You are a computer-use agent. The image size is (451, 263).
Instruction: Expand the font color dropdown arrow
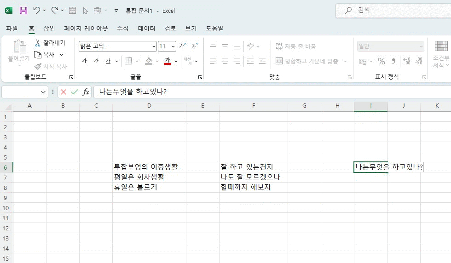point(176,61)
